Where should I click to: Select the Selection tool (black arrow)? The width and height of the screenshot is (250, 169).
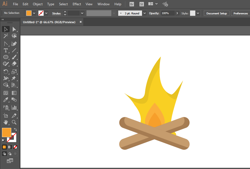tap(6, 29)
